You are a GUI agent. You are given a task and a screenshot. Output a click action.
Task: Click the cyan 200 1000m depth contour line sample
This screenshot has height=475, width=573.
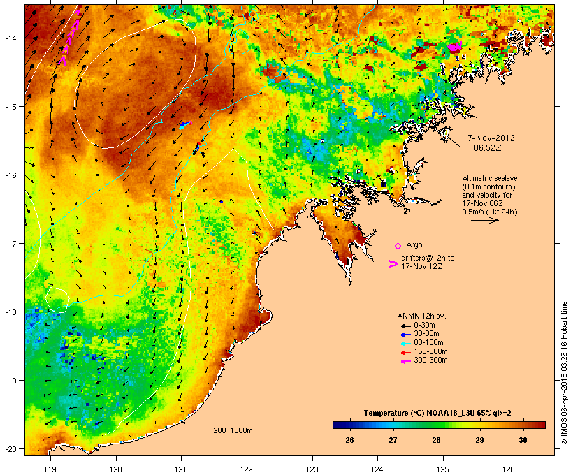coord(226,437)
